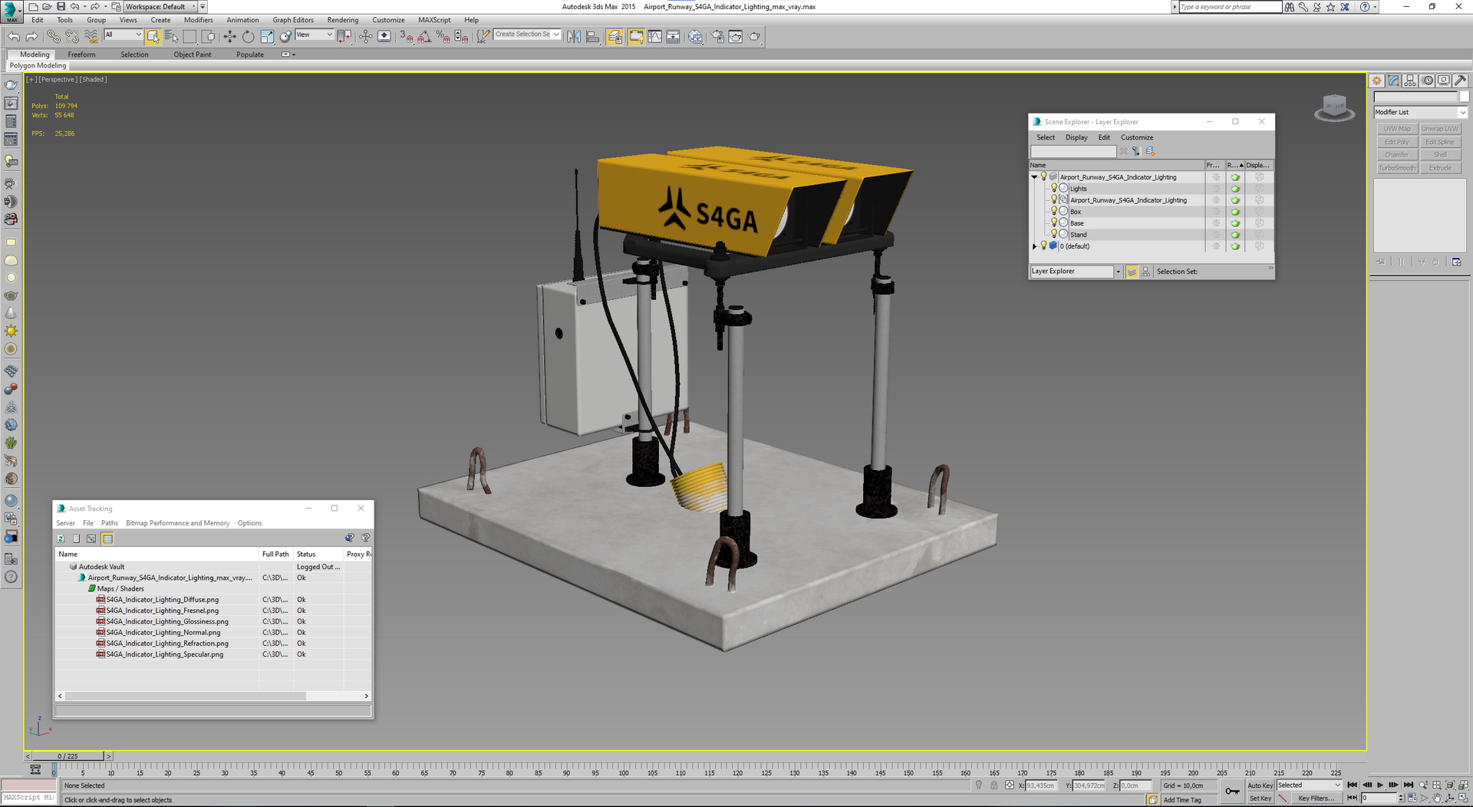Click the Align tool icon
The width and height of the screenshot is (1473, 807).
pos(592,37)
